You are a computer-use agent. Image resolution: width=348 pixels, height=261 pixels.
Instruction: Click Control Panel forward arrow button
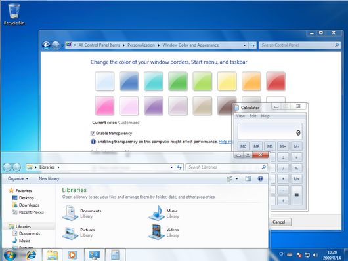pos(56,45)
